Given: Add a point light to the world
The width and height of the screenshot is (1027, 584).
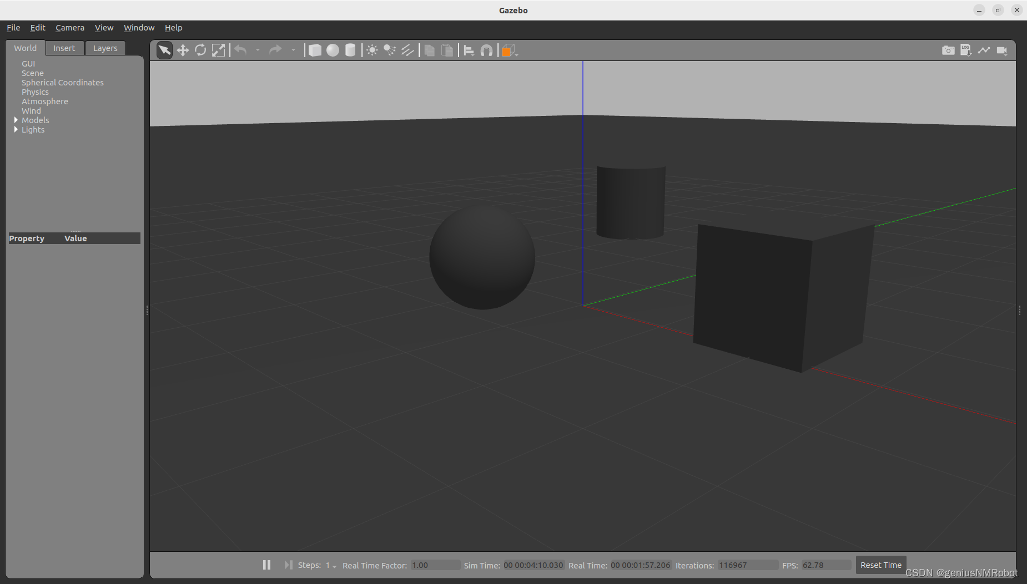Looking at the screenshot, I should coord(372,50).
